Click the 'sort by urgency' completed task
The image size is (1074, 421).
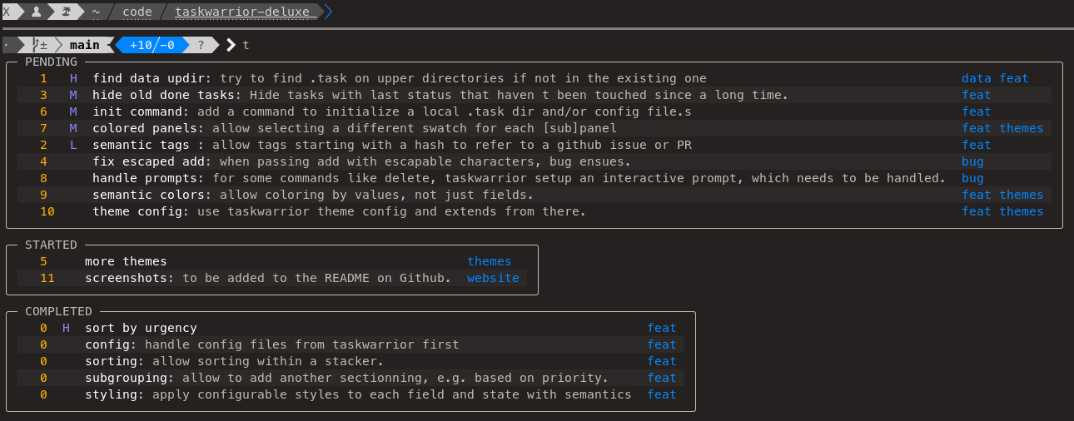pos(141,328)
